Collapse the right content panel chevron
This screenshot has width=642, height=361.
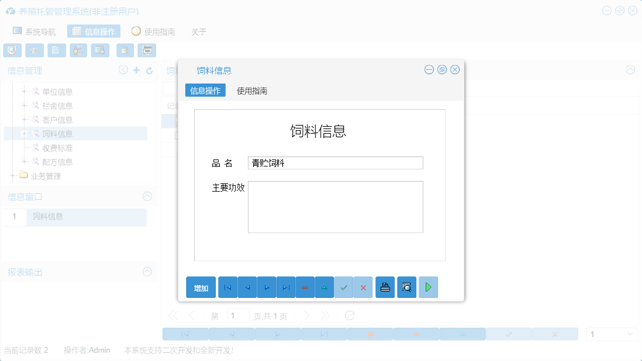coord(630,70)
